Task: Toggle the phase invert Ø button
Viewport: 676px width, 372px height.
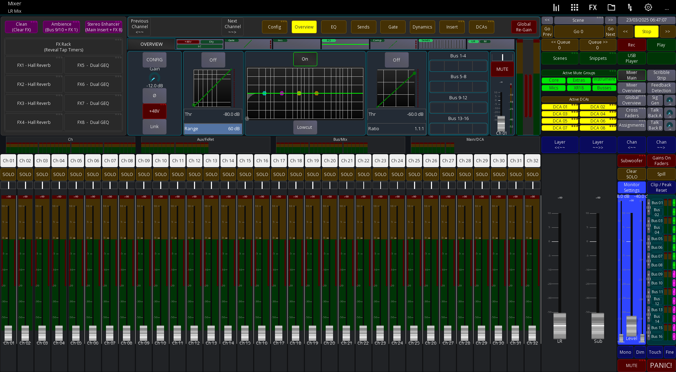Action: point(154,96)
